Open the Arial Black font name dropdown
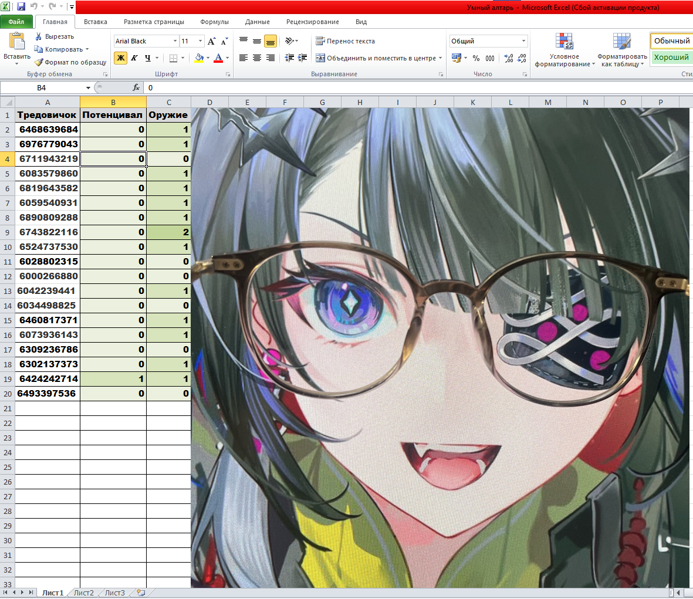This screenshot has height=599, width=693. pyautogui.click(x=175, y=41)
